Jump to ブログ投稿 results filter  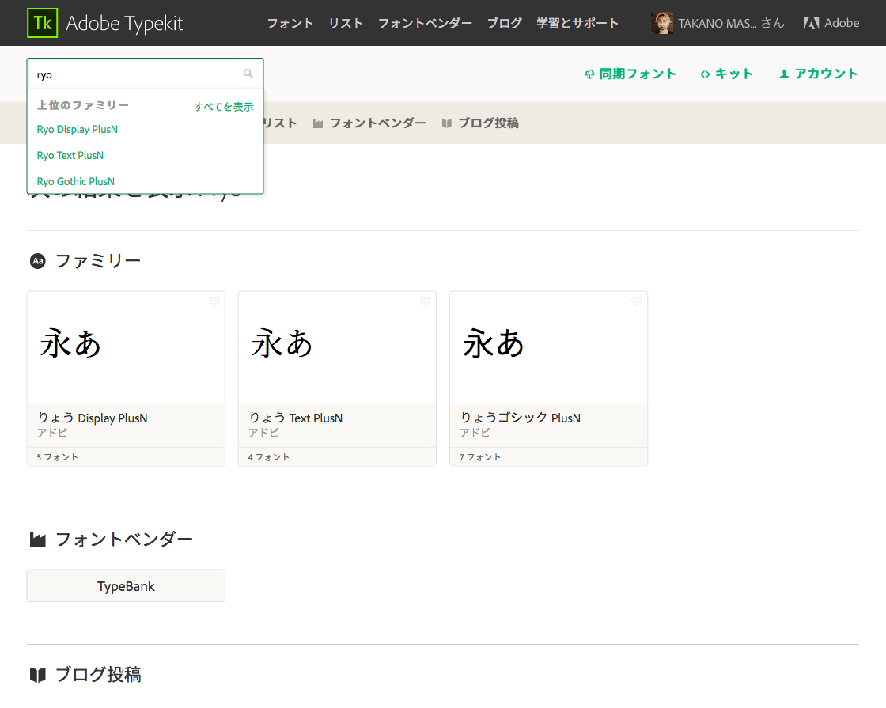click(488, 123)
